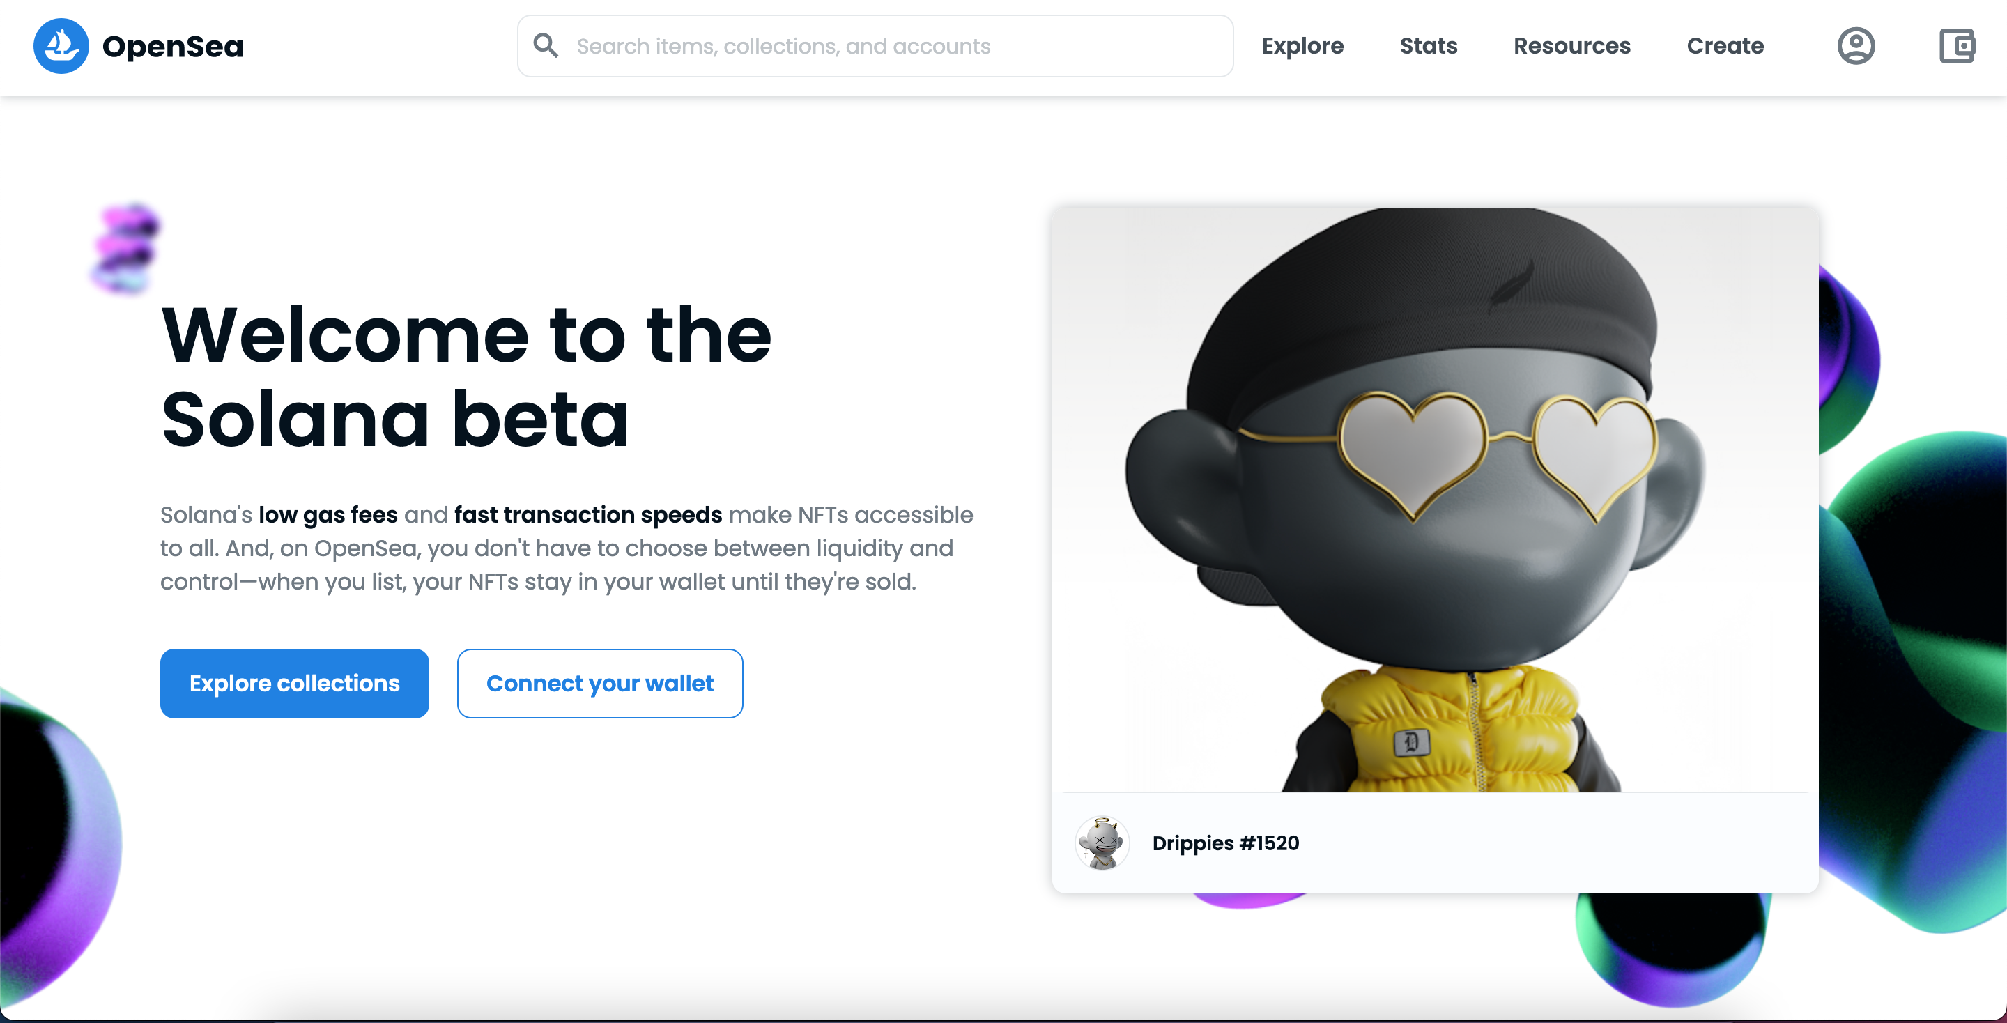Click the search bar magnifying glass icon

[546, 46]
